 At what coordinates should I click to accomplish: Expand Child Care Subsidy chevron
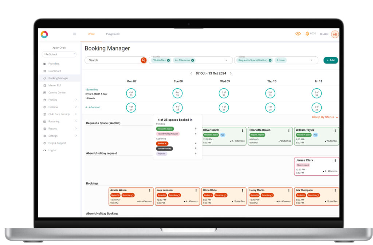pyautogui.click(x=76, y=114)
